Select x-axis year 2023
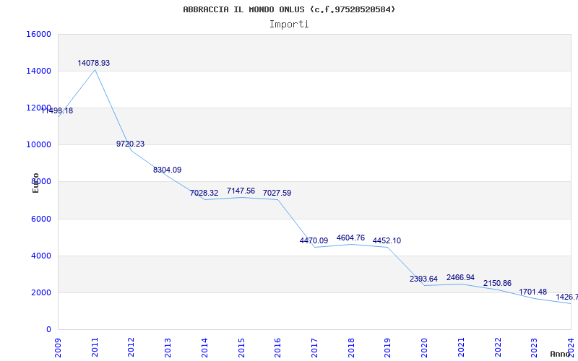The image size is (578, 361). click(x=534, y=348)
